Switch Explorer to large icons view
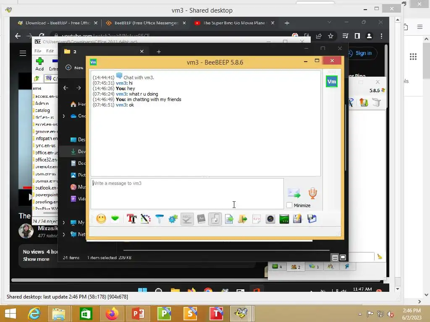The height and width of the screenshot is (322, 430). [x=343, y=258]
